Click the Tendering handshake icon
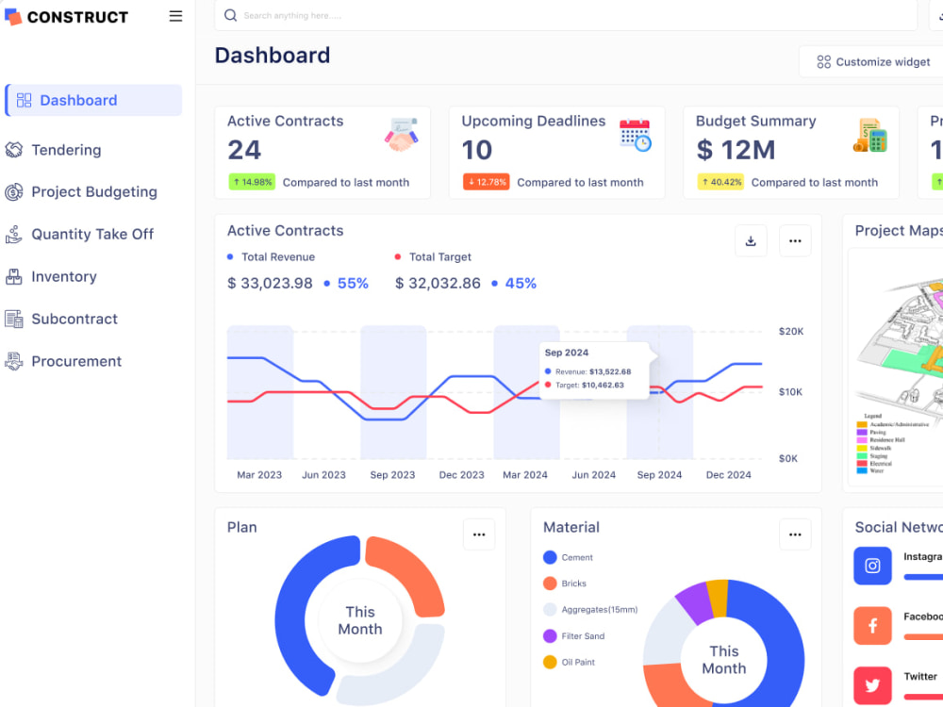The width and height of the screenshot is (943, 707). 14,150
